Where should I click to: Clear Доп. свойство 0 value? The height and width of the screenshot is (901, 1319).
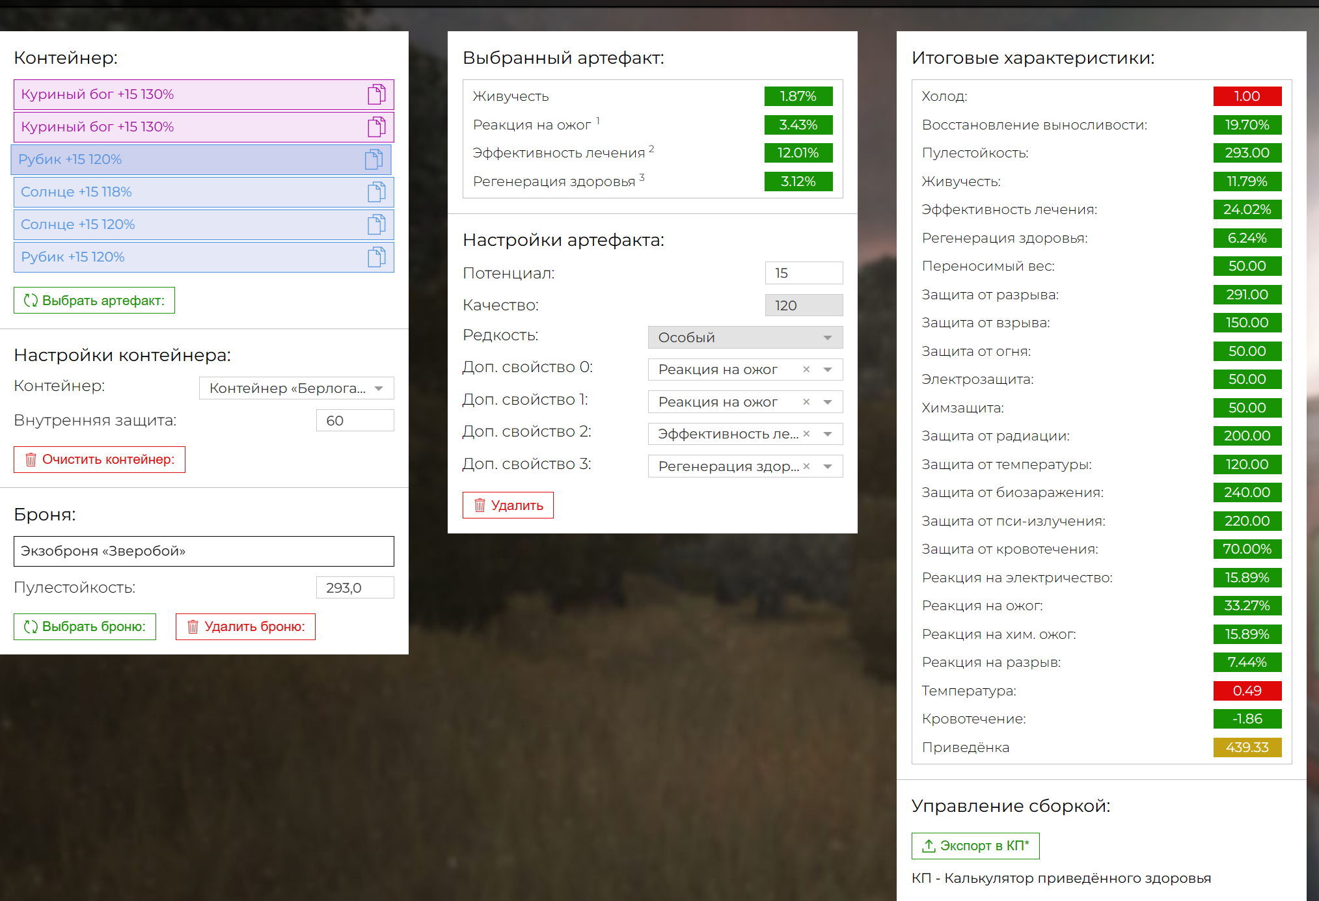(x=806, y=370)
